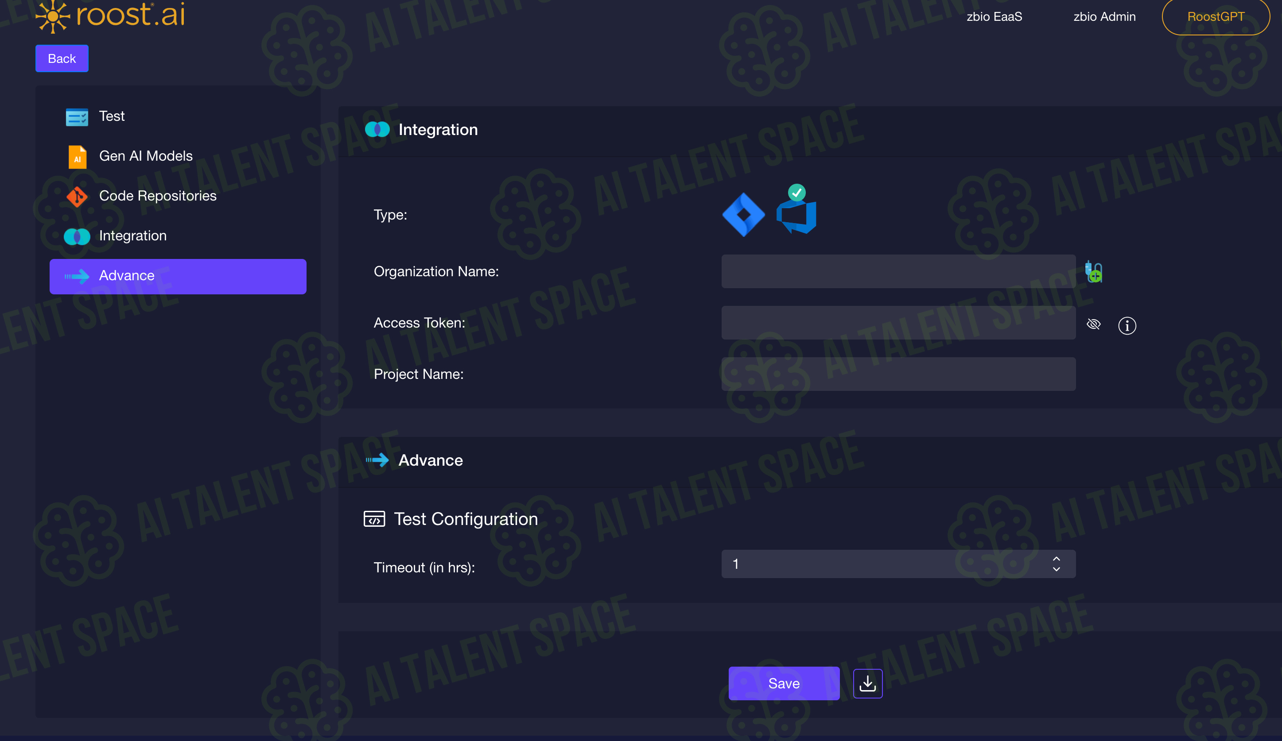Screen dimensions: 1282x741
Task: Increase the Timeout value with up arrow
Action: coord(1056,559)
